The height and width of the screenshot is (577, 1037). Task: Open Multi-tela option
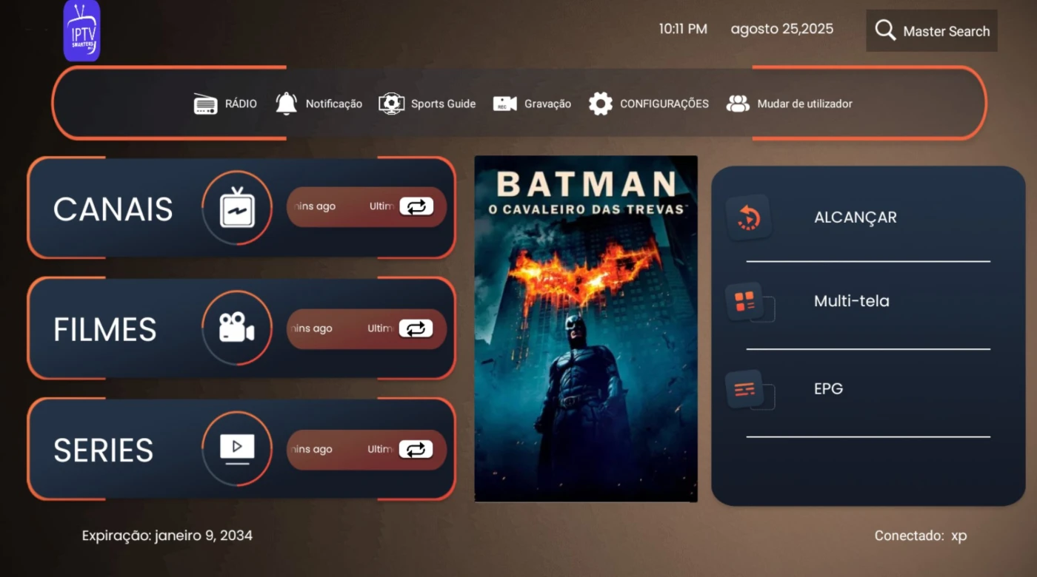coord(852,301)
